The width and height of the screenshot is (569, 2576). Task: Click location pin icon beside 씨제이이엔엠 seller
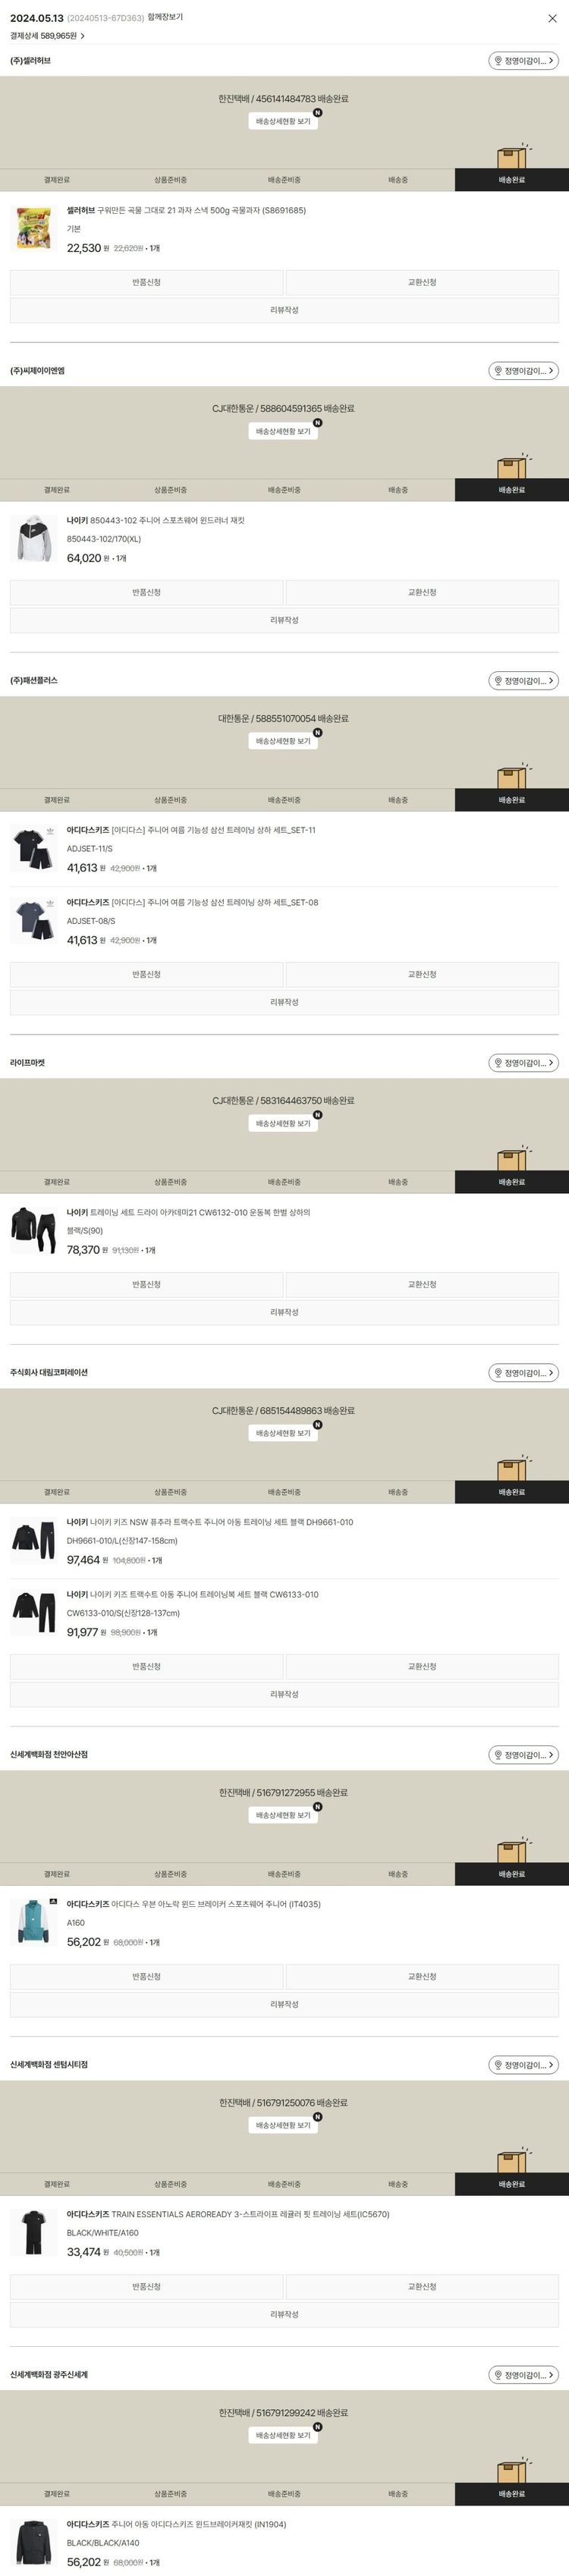click(x=498, y=371)
